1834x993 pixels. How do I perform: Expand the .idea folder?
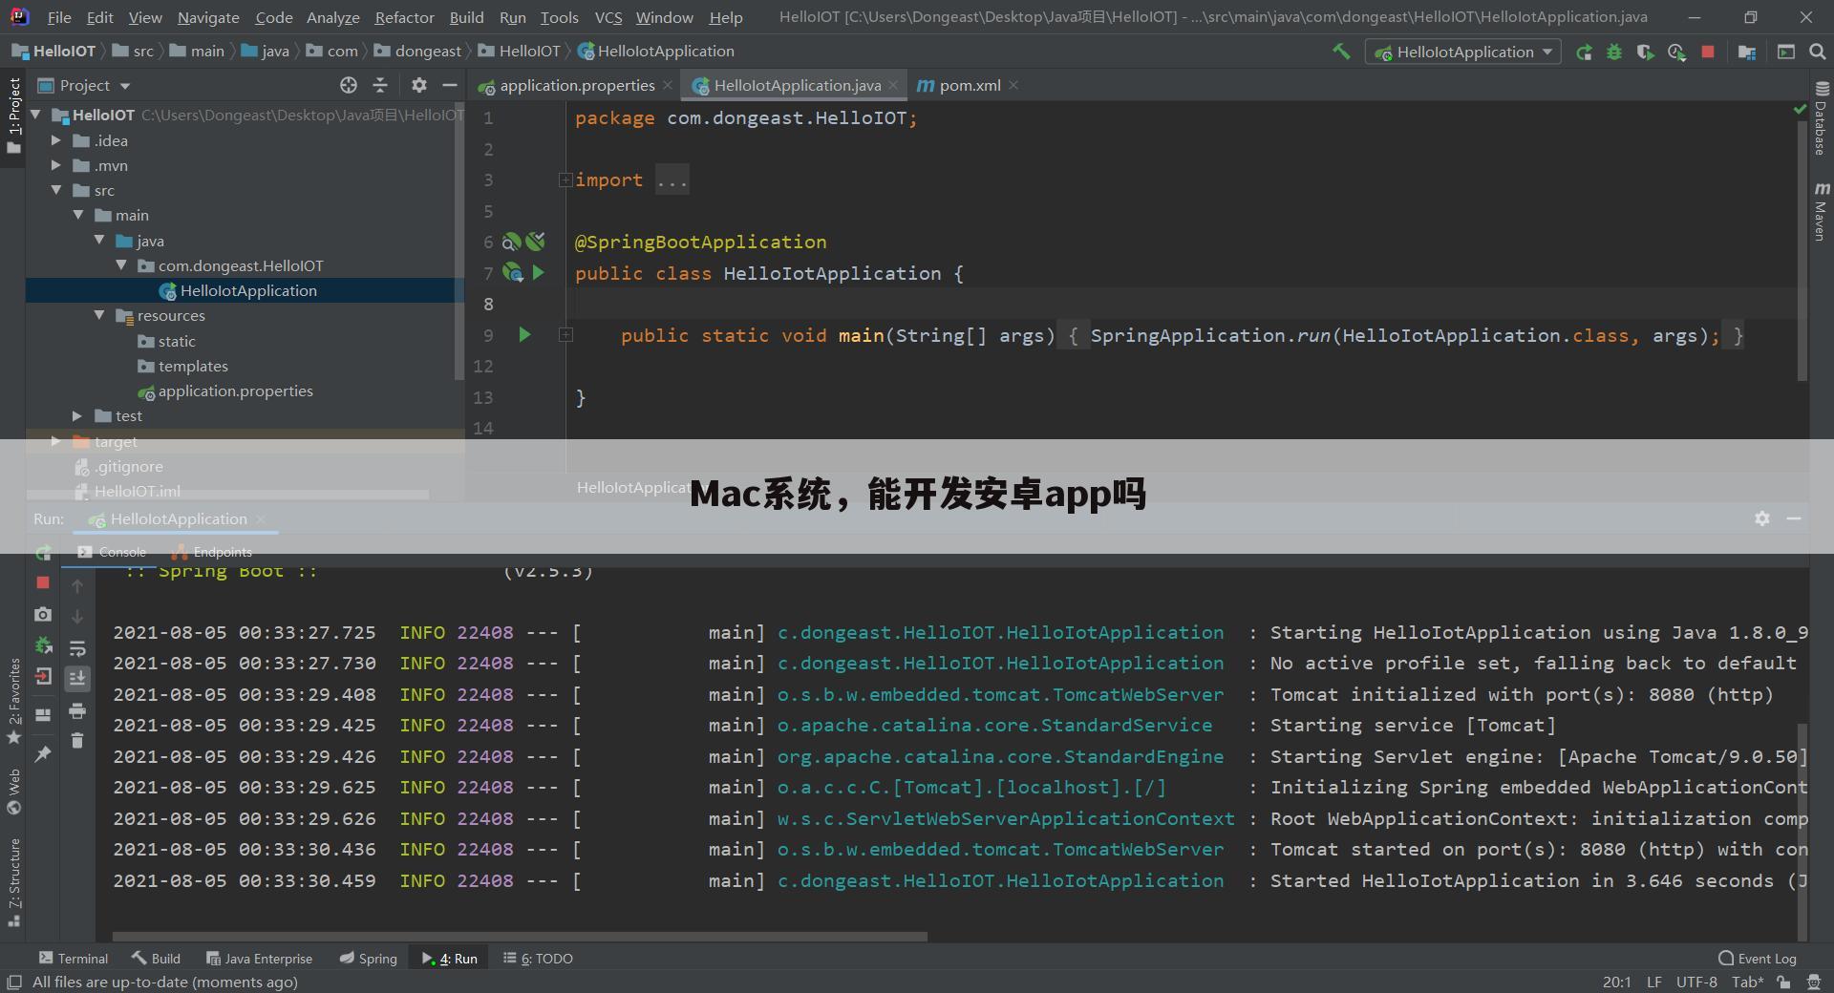pyautogui.click(x=56, y=140)
